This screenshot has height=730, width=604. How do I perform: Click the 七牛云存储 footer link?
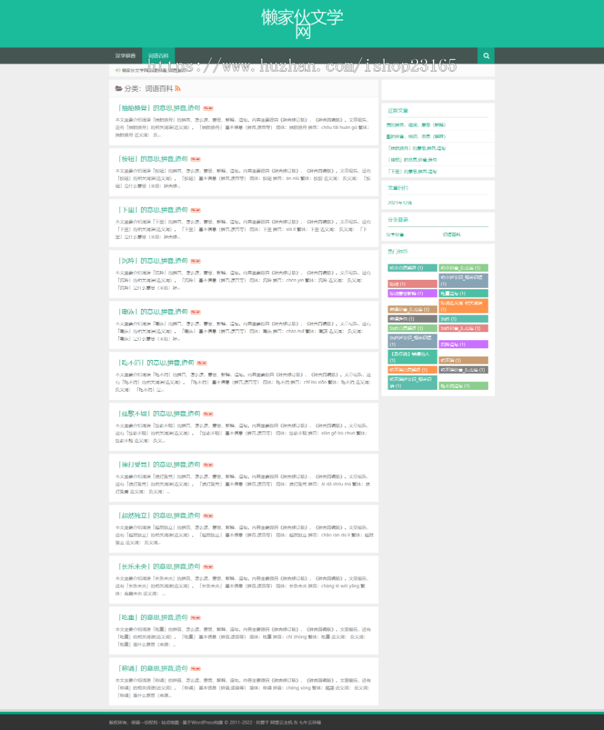pos(310,723)
